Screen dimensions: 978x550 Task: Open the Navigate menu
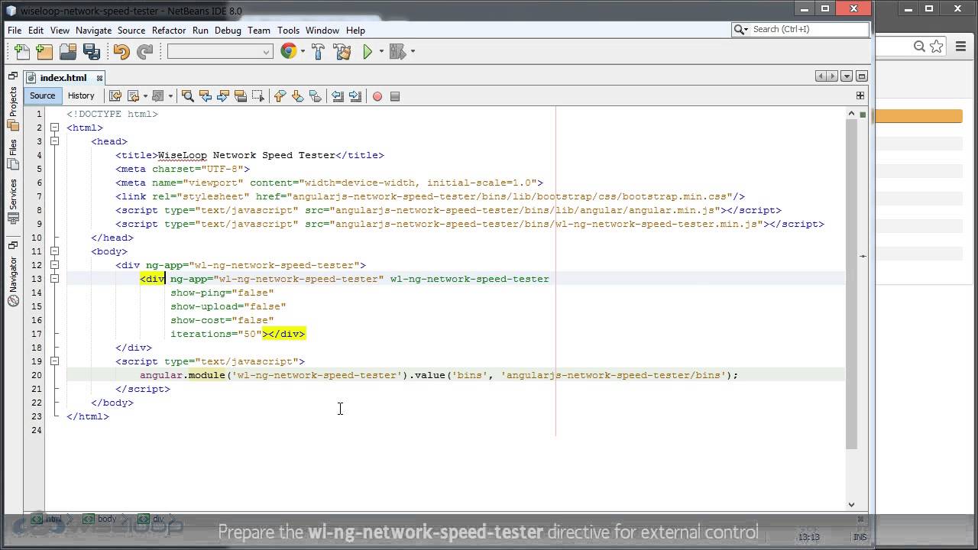tap(93, 30)
